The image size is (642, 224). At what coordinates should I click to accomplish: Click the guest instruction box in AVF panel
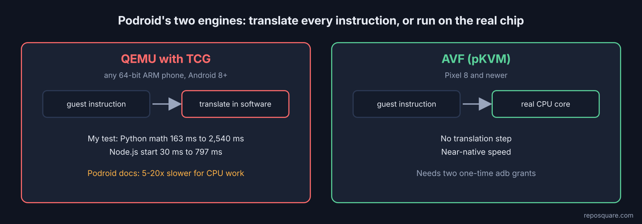pyautogui.click(x=406, y=104)
